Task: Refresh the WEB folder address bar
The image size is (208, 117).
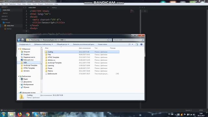Action: (x=110, y=40)
